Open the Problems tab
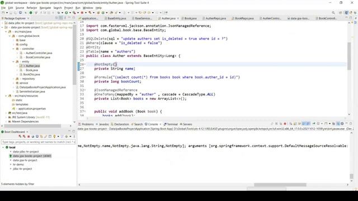 tap(86, 124)
